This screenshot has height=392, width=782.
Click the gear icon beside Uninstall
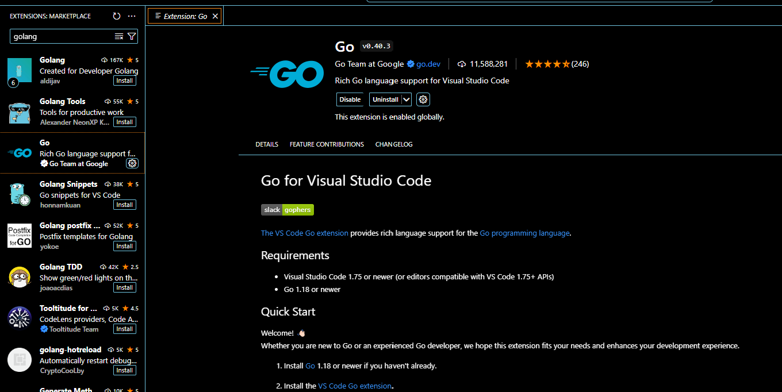tap(423, 99)
